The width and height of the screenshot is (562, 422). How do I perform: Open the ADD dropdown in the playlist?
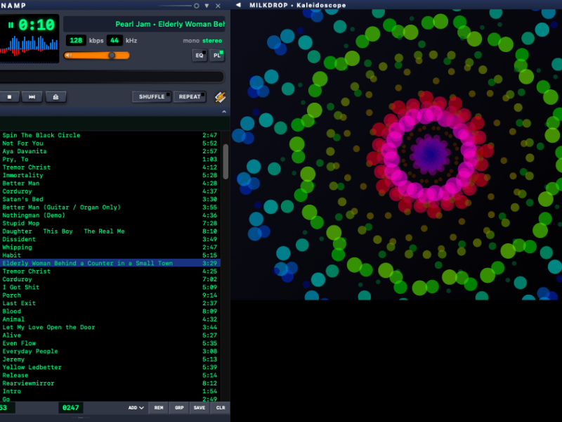[136, 408]
